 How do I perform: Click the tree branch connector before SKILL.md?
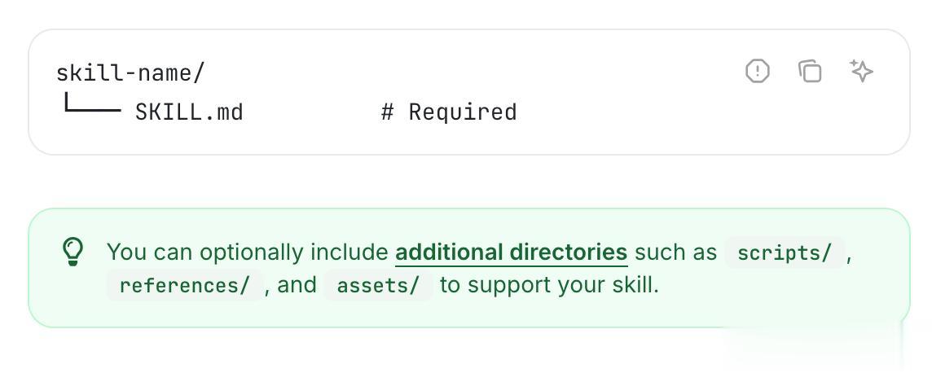(92, 106)
